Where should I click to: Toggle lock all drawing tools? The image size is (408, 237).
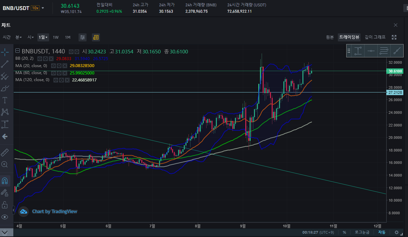tap(5, 205)
